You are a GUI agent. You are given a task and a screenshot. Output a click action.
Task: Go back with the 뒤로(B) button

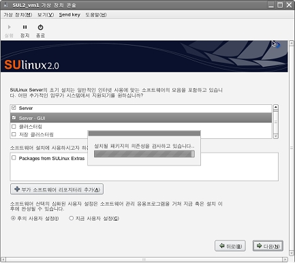click(230, 246)
